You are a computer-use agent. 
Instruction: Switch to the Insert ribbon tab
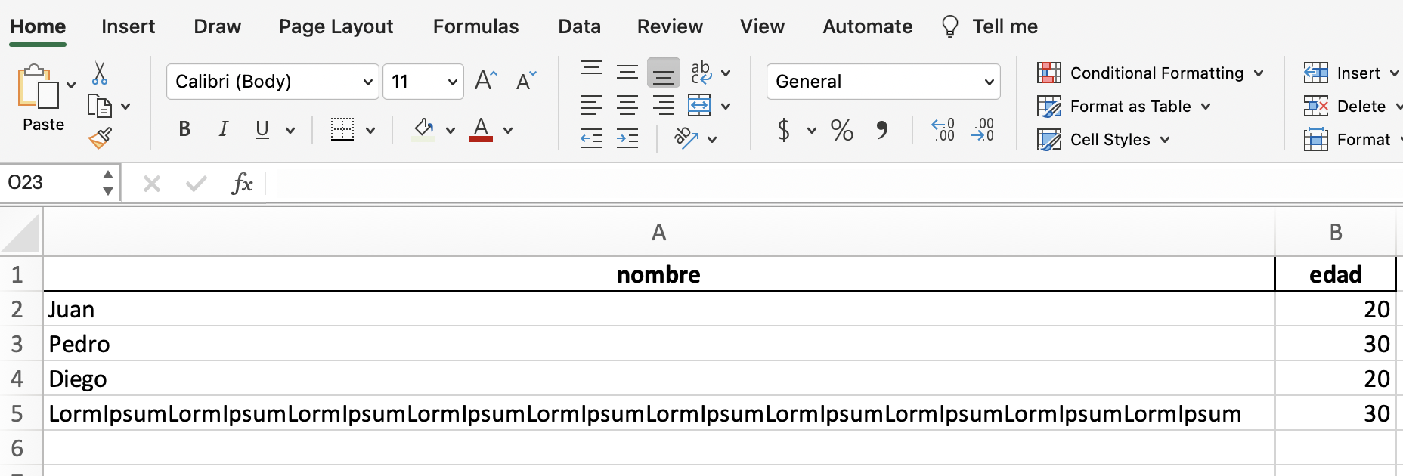click(129, 26)
